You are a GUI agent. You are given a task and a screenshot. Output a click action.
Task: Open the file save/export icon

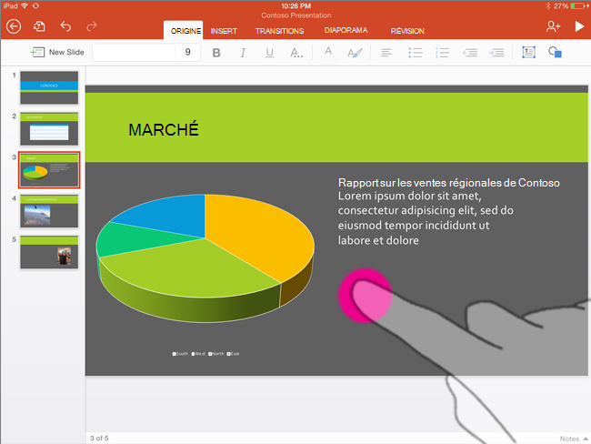pos(39,26)
